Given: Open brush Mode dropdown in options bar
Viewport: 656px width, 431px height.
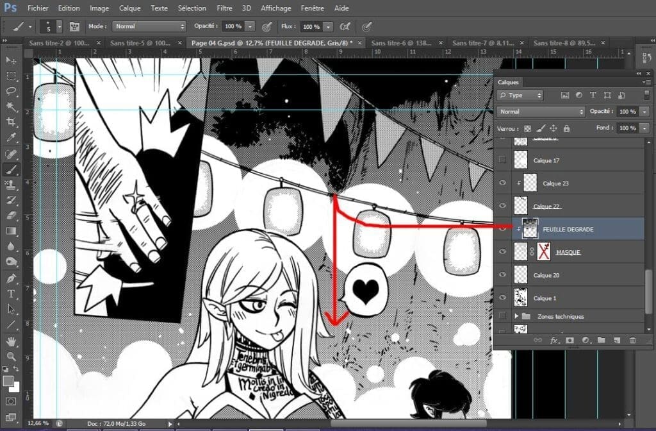Looking at the screenshot, I should (x=149, y=26).
